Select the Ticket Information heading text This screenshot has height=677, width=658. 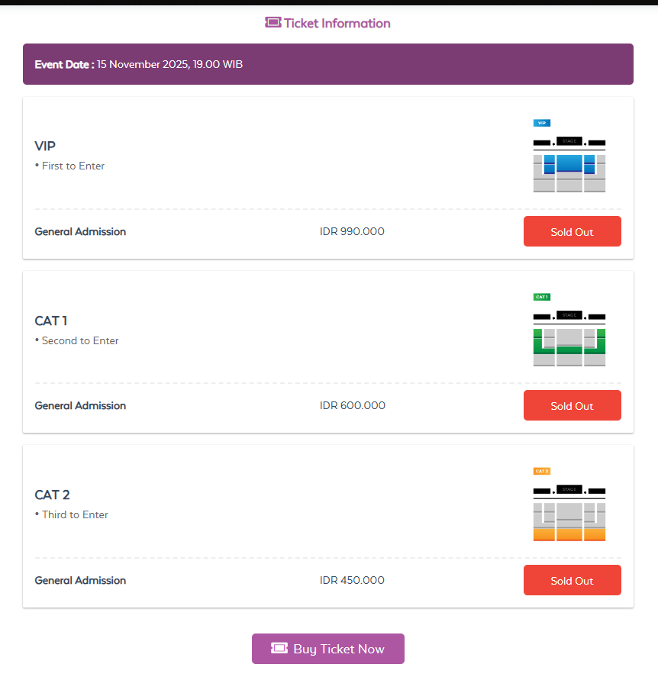click(x=337, y=23)
